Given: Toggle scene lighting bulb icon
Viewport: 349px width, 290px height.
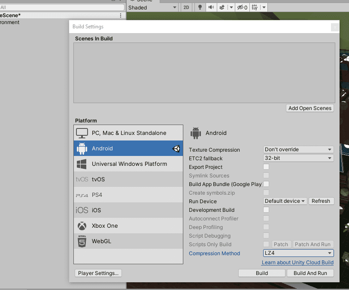Looking at the screenshot, I should pos(200,7).
